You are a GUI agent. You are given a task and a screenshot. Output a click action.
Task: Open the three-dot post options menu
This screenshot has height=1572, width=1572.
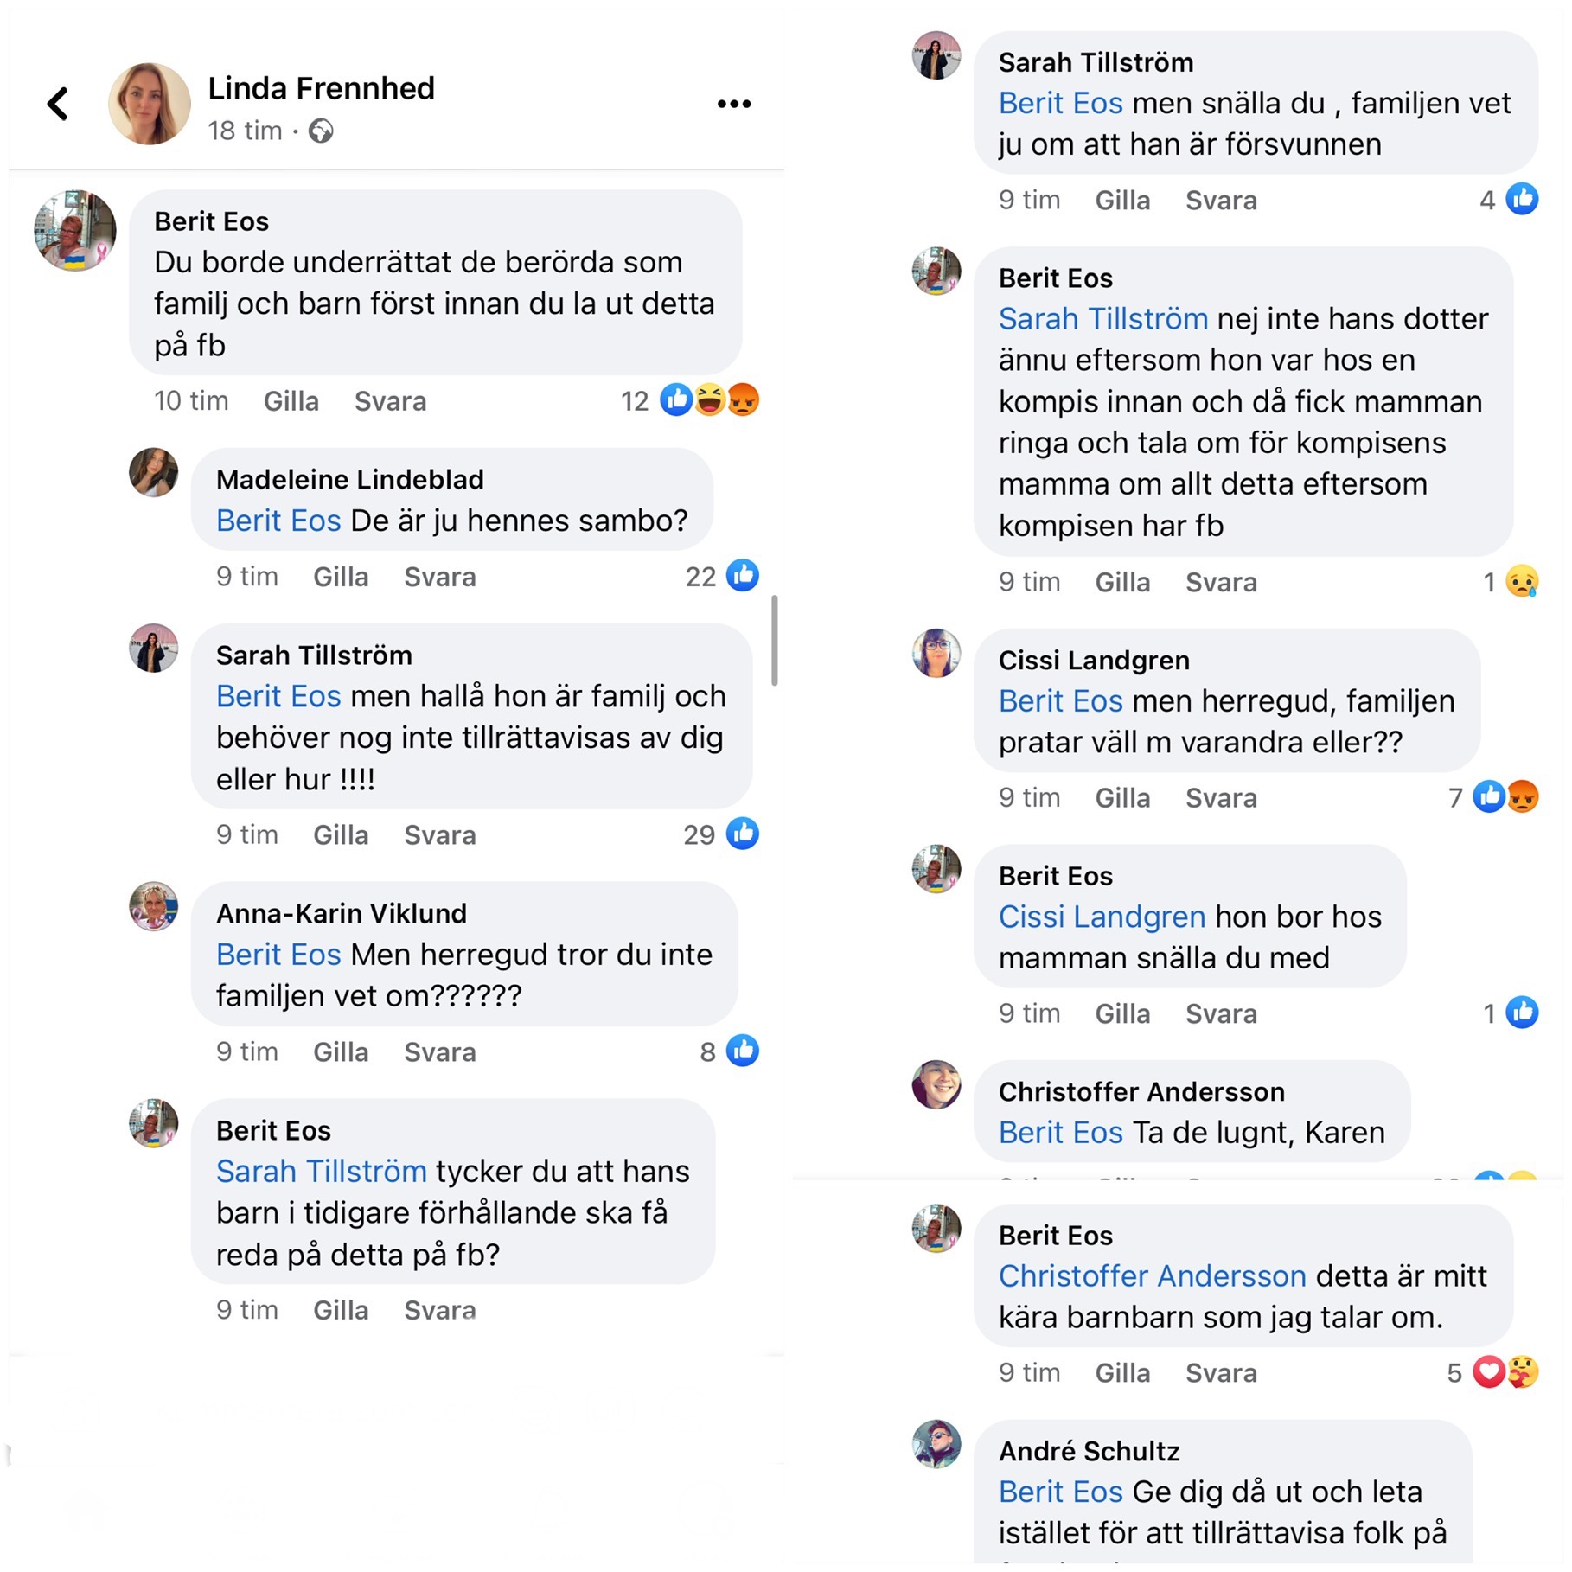pyautogui.click(x=734, y=104)
